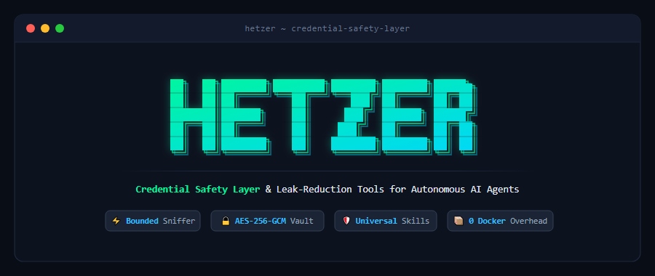Click the yellow minimize window dot

point(45,28)
